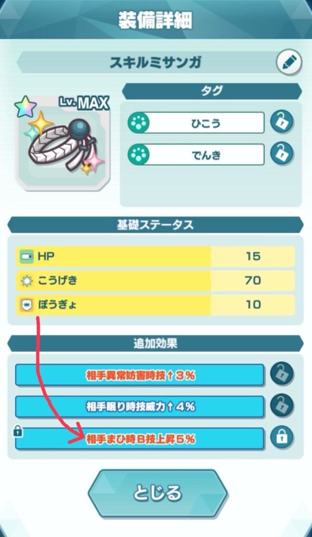The image size is (312, 537).
Task: Select the 相手異常妨害時技↑3% effect bar
Action: point(140,375)
